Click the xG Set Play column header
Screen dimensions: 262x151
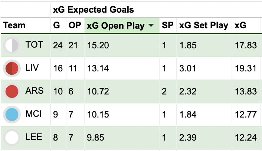204,26
